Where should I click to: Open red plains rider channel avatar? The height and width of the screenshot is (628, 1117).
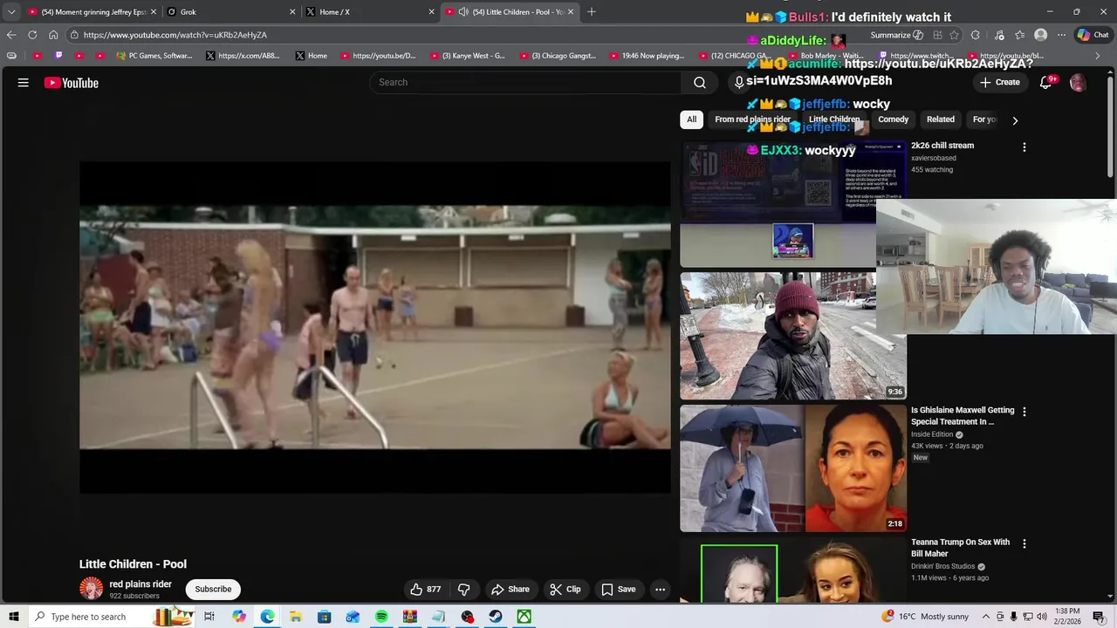click(x=91, y=589)
